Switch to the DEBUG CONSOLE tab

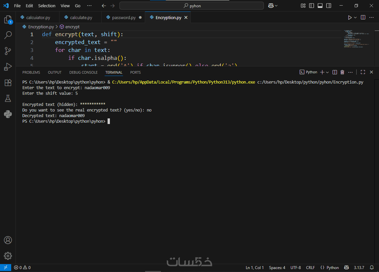coord(83,72)
